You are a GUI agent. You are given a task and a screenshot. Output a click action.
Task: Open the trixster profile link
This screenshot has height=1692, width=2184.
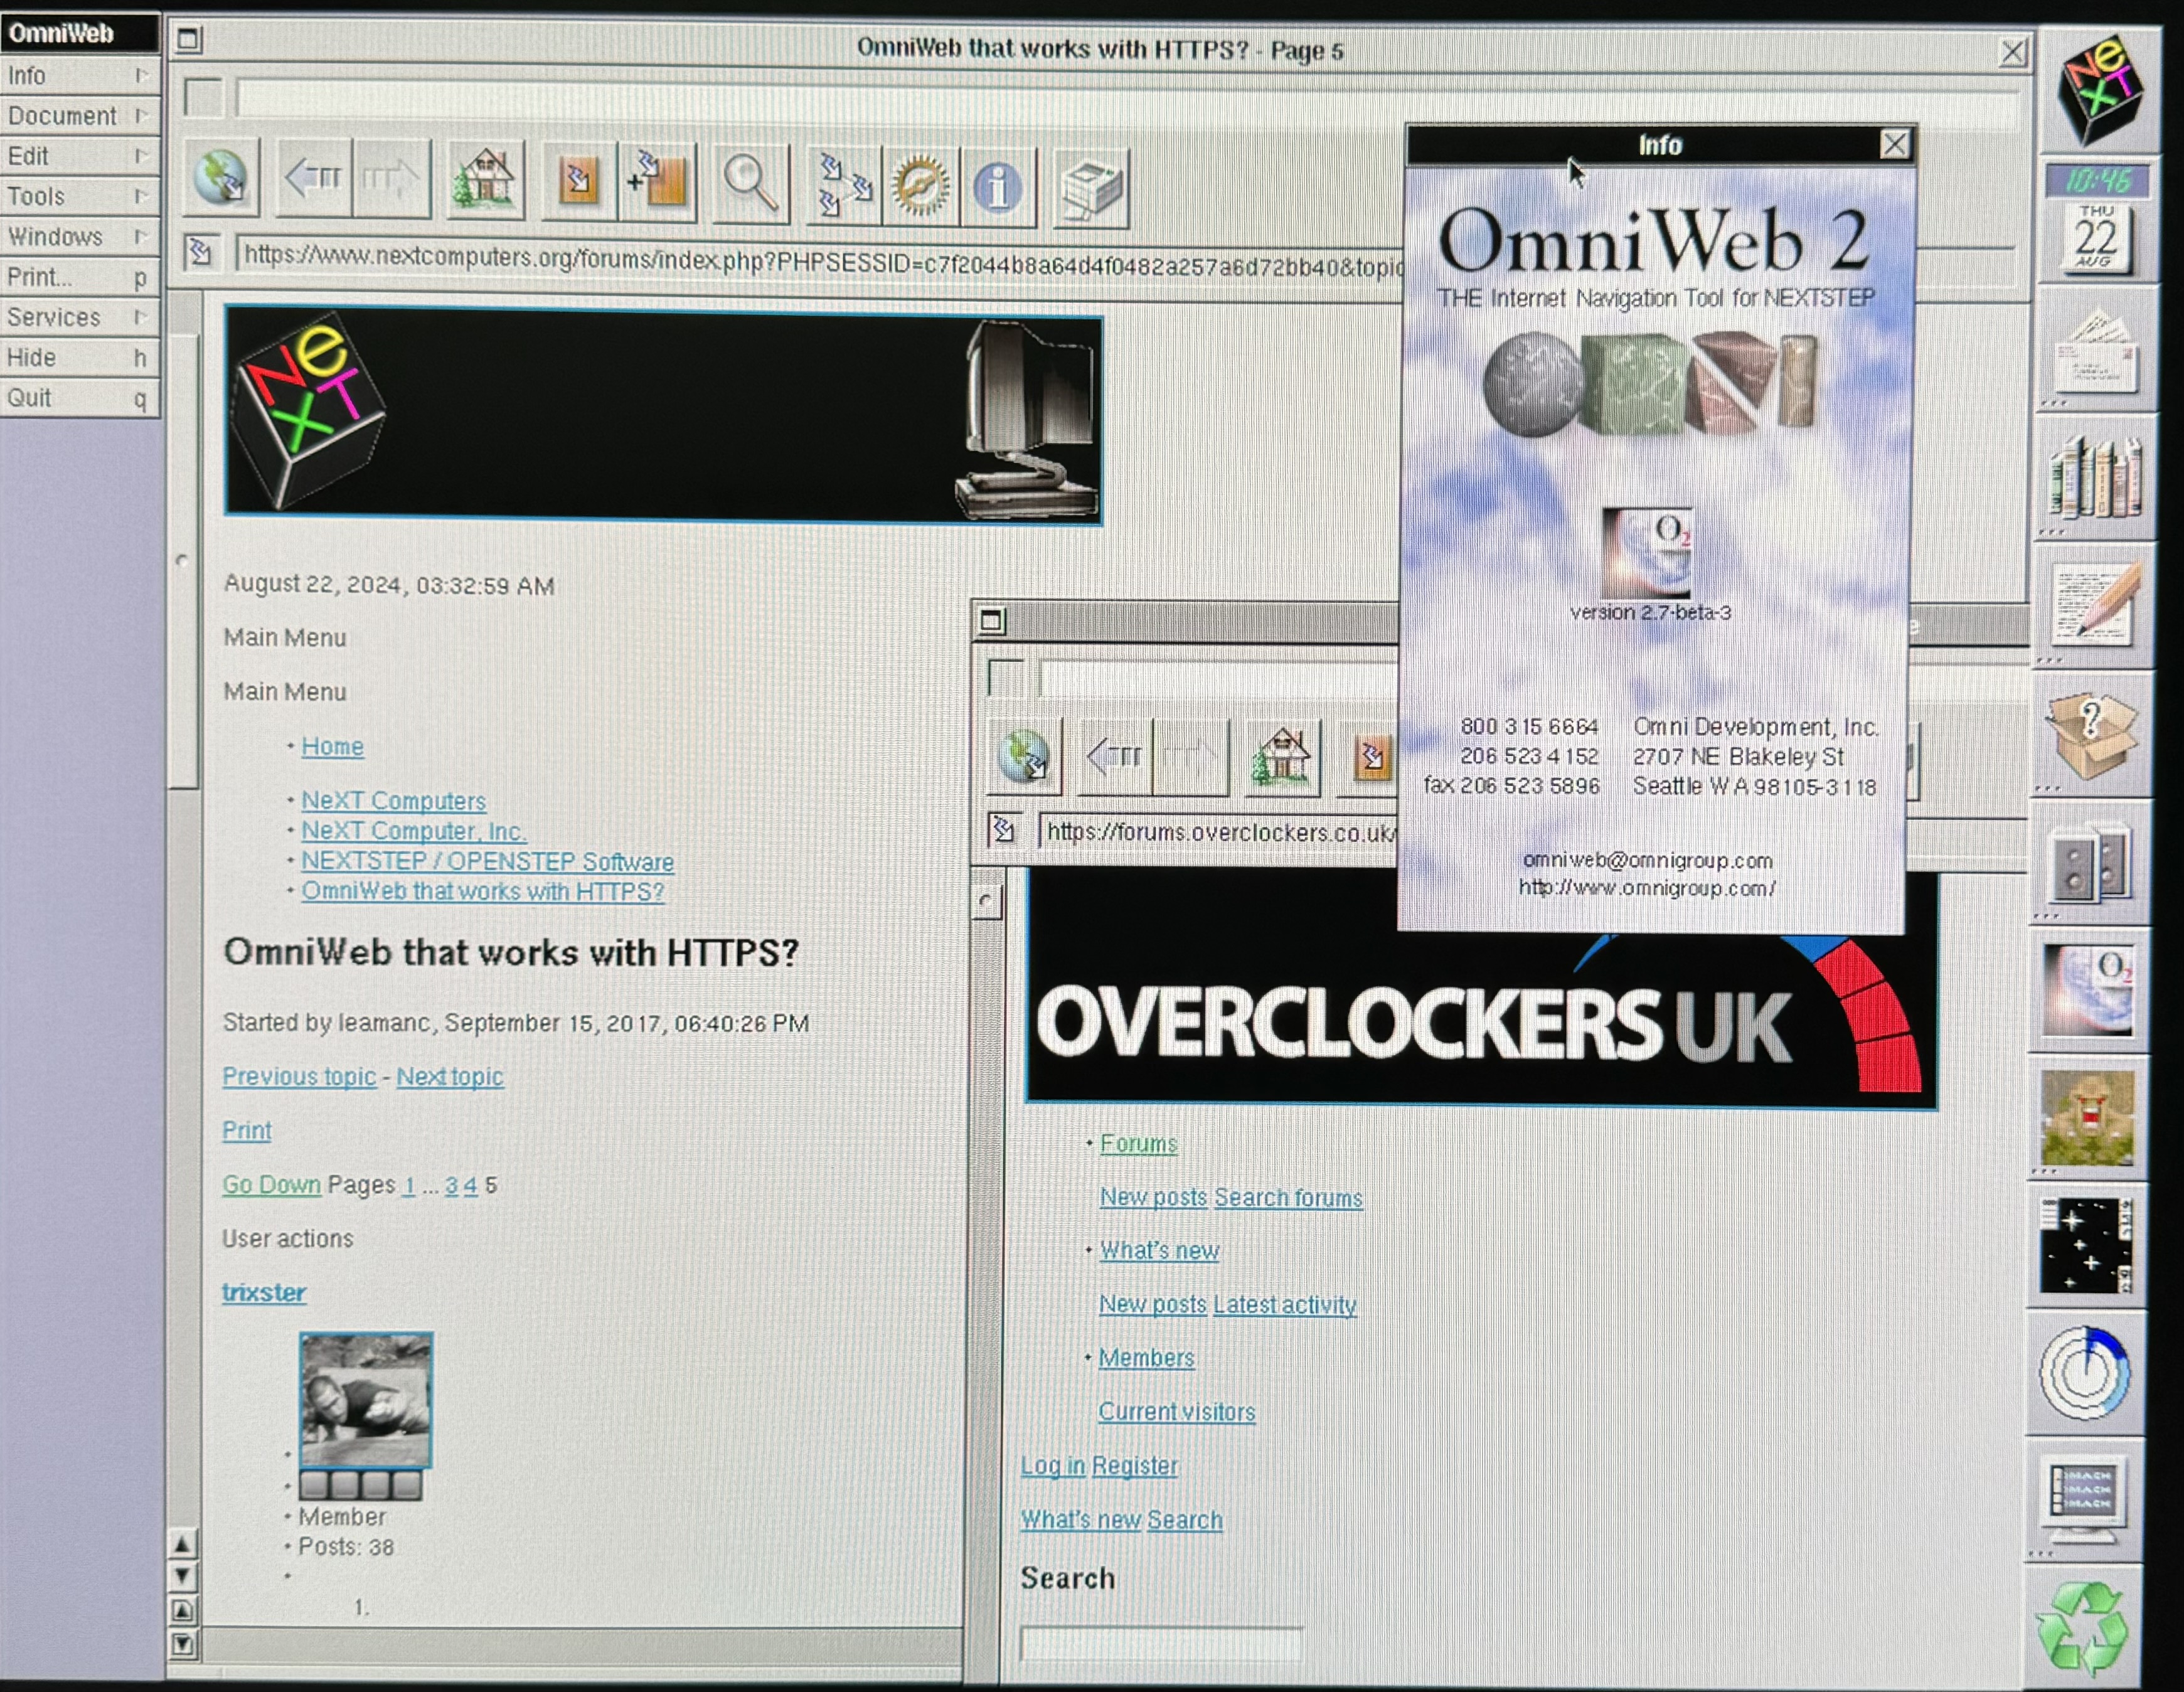(x=264, y=1292)
